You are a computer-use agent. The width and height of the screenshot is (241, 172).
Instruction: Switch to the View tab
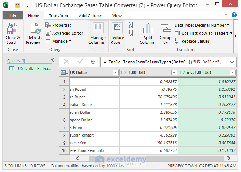117,16
